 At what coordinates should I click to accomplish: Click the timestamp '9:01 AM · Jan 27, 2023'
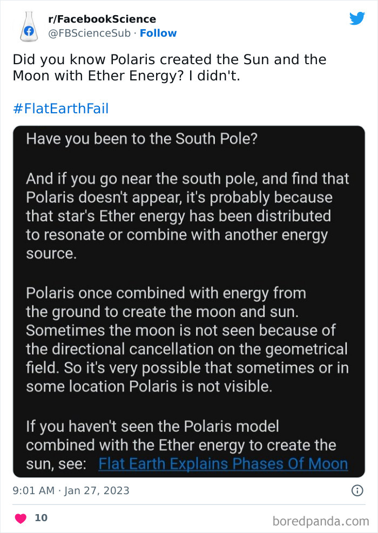click(x=71, y=491)
